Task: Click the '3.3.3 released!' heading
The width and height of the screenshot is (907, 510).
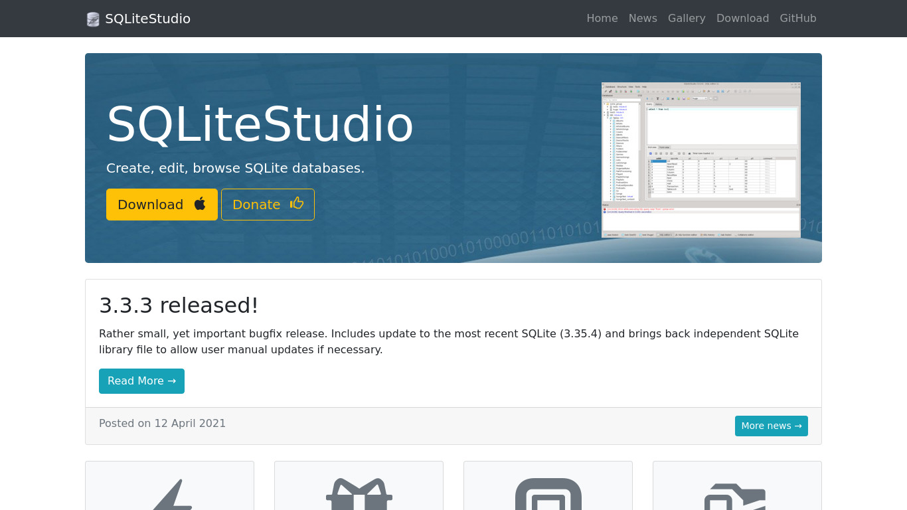Action: (179, 305)
